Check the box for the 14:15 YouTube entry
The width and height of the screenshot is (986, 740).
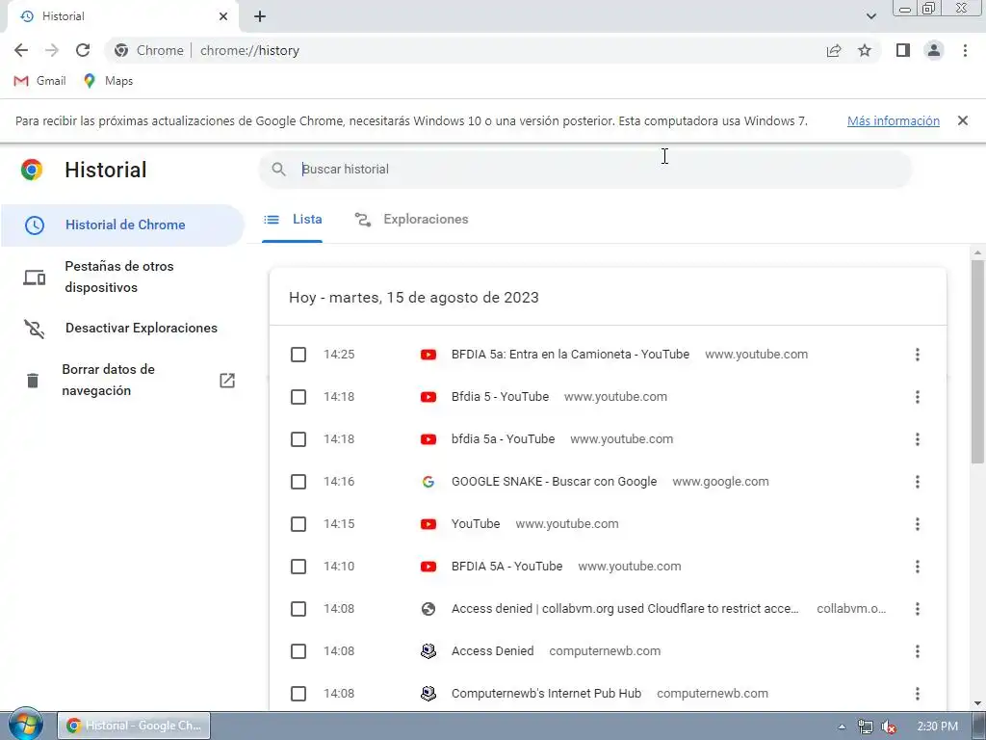(298, 524)
